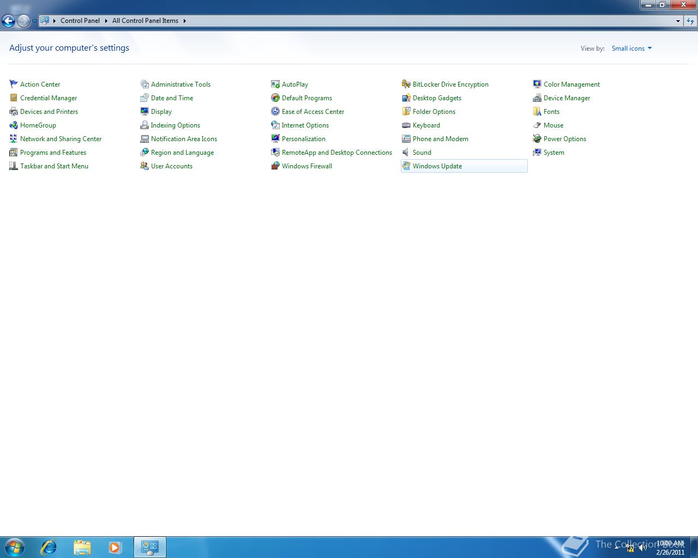Click the Desktop Gadgets icon

tap(406, 98)
